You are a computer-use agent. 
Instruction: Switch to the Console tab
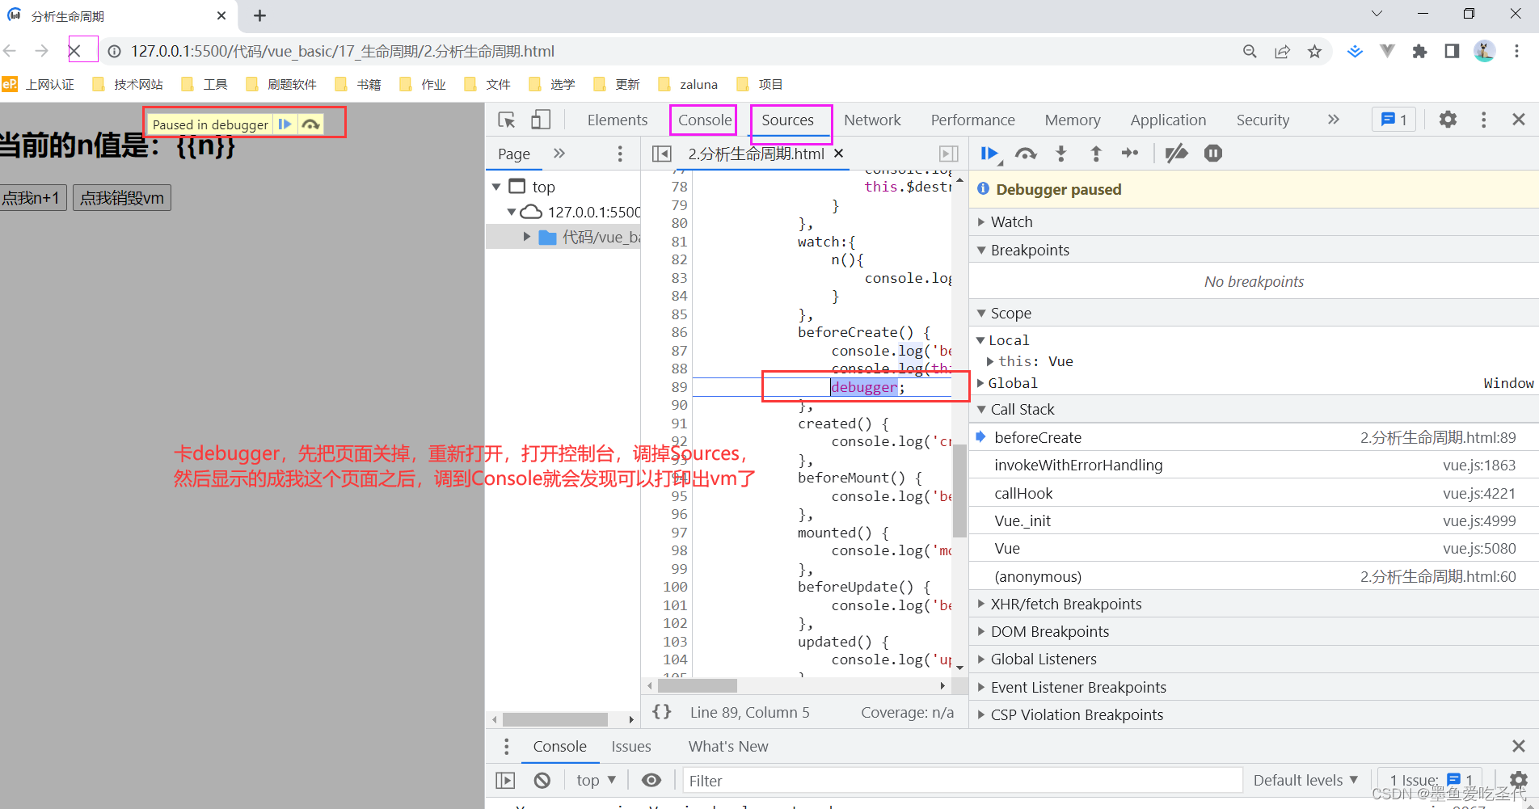coord(705,120)
